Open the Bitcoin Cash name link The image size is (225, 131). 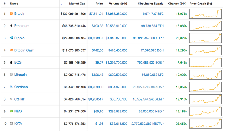click(24, 50)
